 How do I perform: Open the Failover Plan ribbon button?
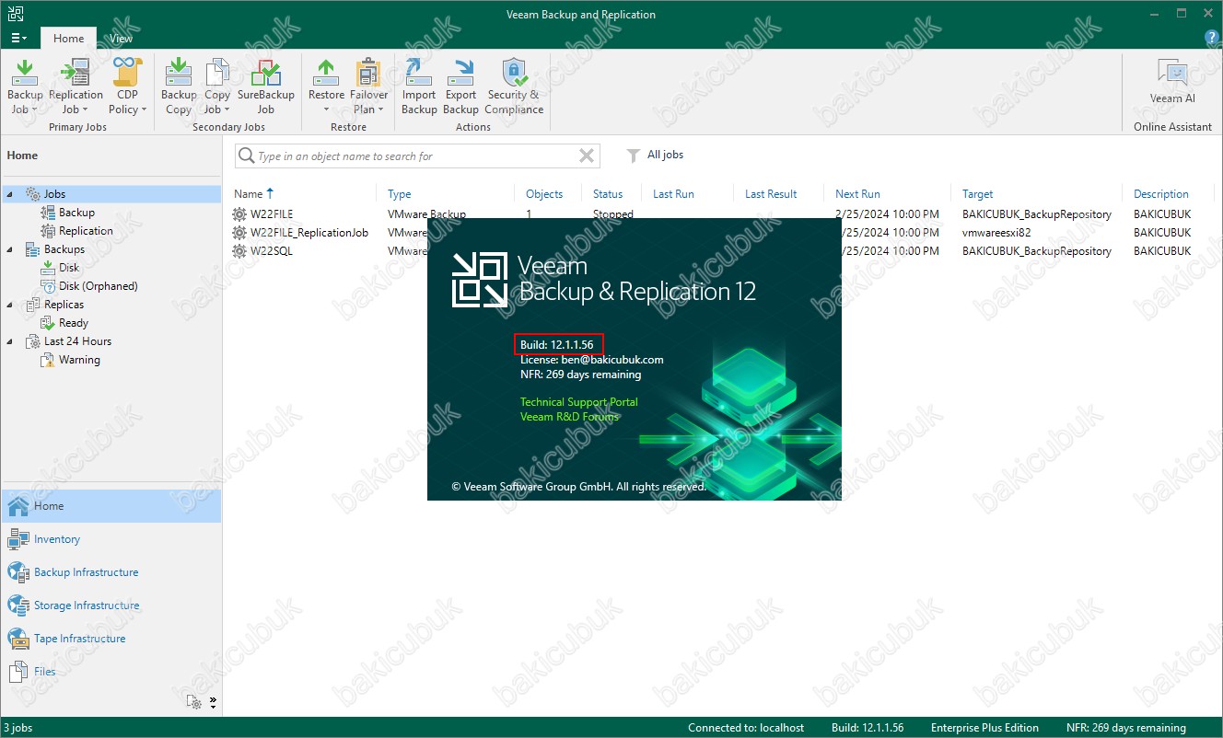tap(368, 85)
